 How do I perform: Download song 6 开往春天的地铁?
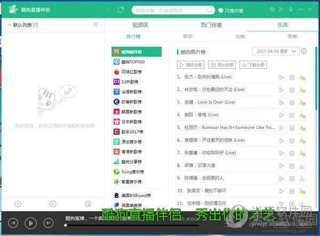click(302, 141)
